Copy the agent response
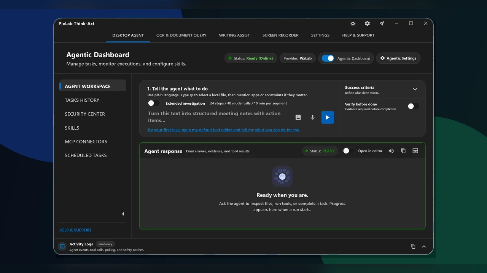Viewport: 487px width, 273px height. pos(403,151)
